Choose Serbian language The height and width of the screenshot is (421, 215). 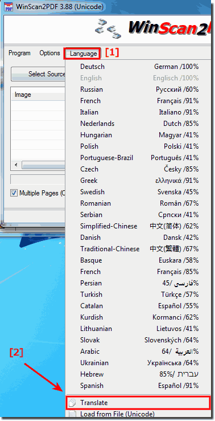pyautogui.click(x=138, y=215)
